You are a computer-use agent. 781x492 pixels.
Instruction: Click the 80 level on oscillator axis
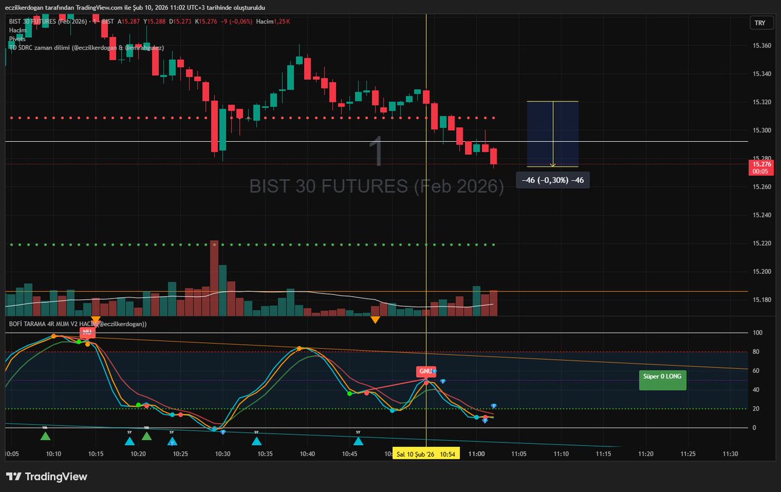756,351
